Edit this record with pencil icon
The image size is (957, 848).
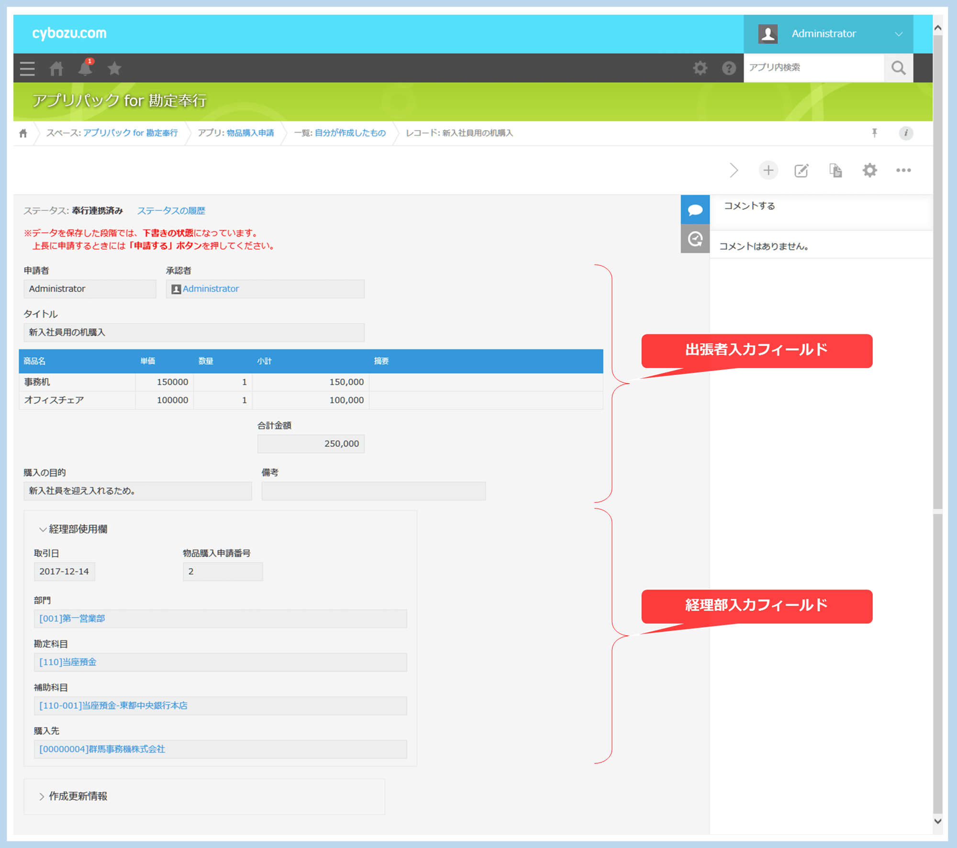[801, 170]
